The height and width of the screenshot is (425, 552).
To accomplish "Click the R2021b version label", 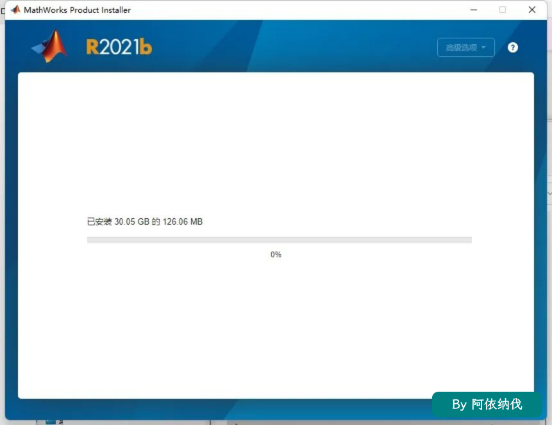I will tap(119, 47).
